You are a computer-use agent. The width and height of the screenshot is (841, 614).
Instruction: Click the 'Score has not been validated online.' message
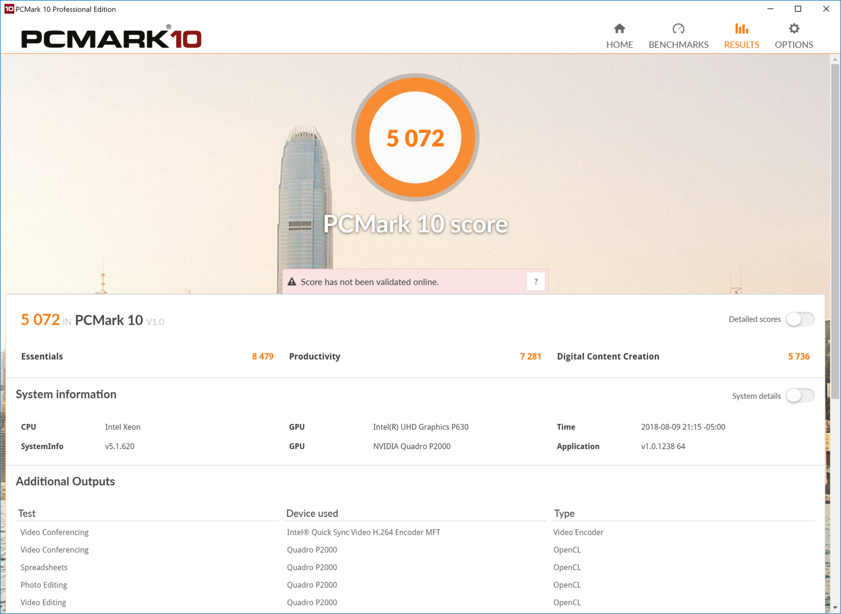(x=370, y=282)
